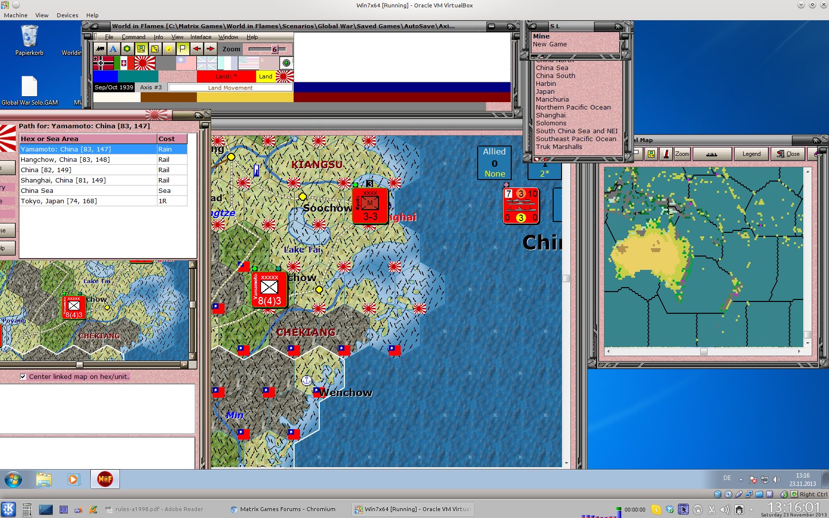This screenshot has height=518, width=829.
Task: Select China Sea in sea area list
Action: click(552, 68)
